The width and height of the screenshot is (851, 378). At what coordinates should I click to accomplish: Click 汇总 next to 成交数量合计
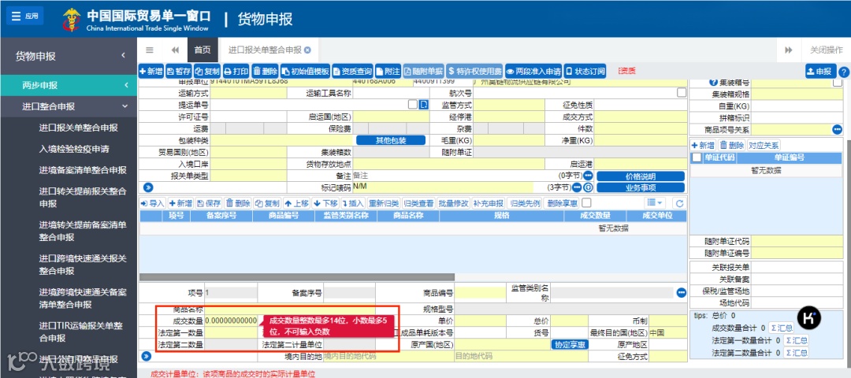click(781, 328)
